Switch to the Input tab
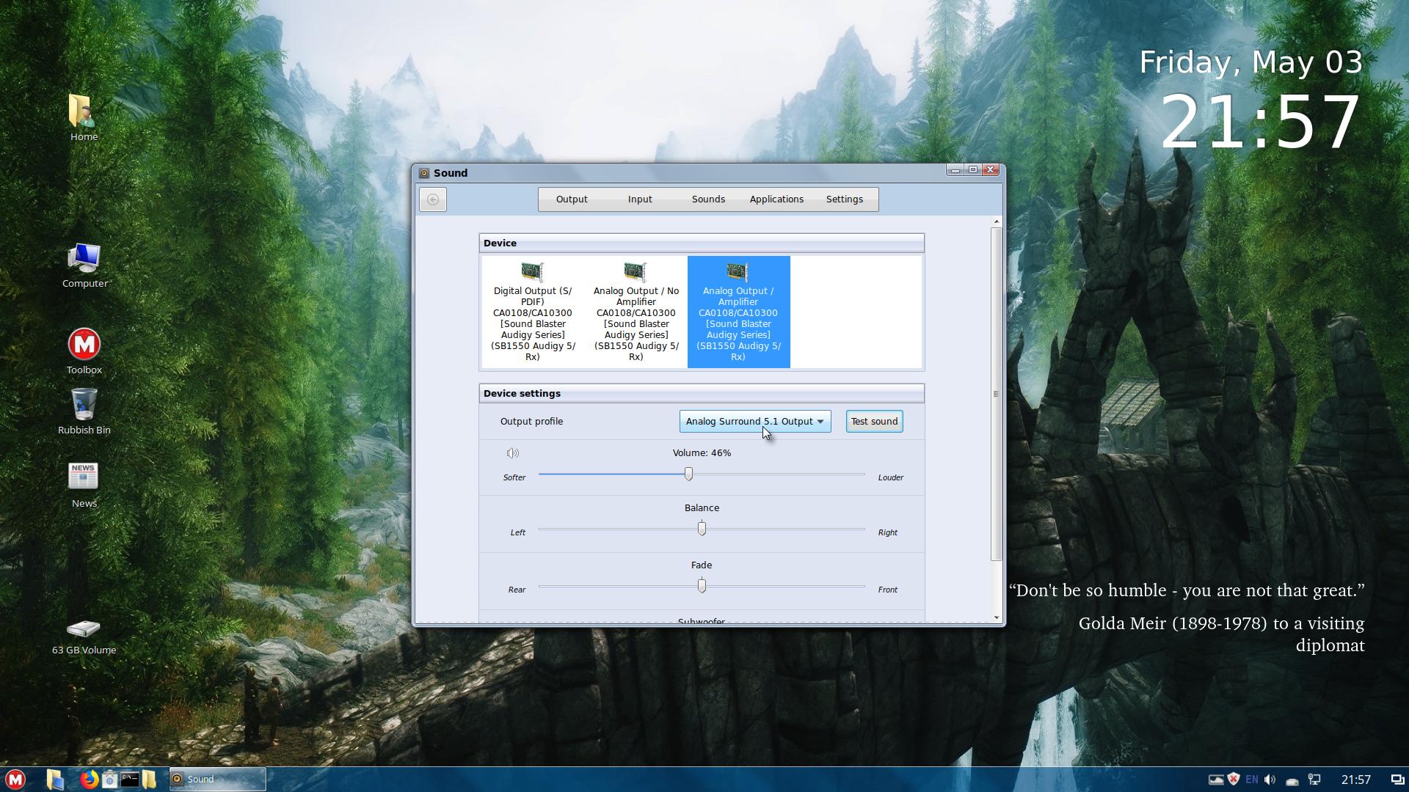The width and height of the screenshot is (1409, 792). coord(639,199)
